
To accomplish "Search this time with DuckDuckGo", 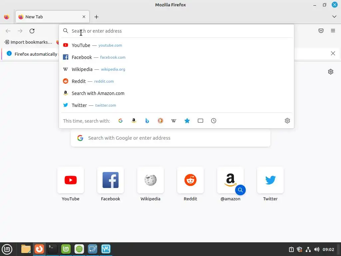I will [x=161, y=121].
